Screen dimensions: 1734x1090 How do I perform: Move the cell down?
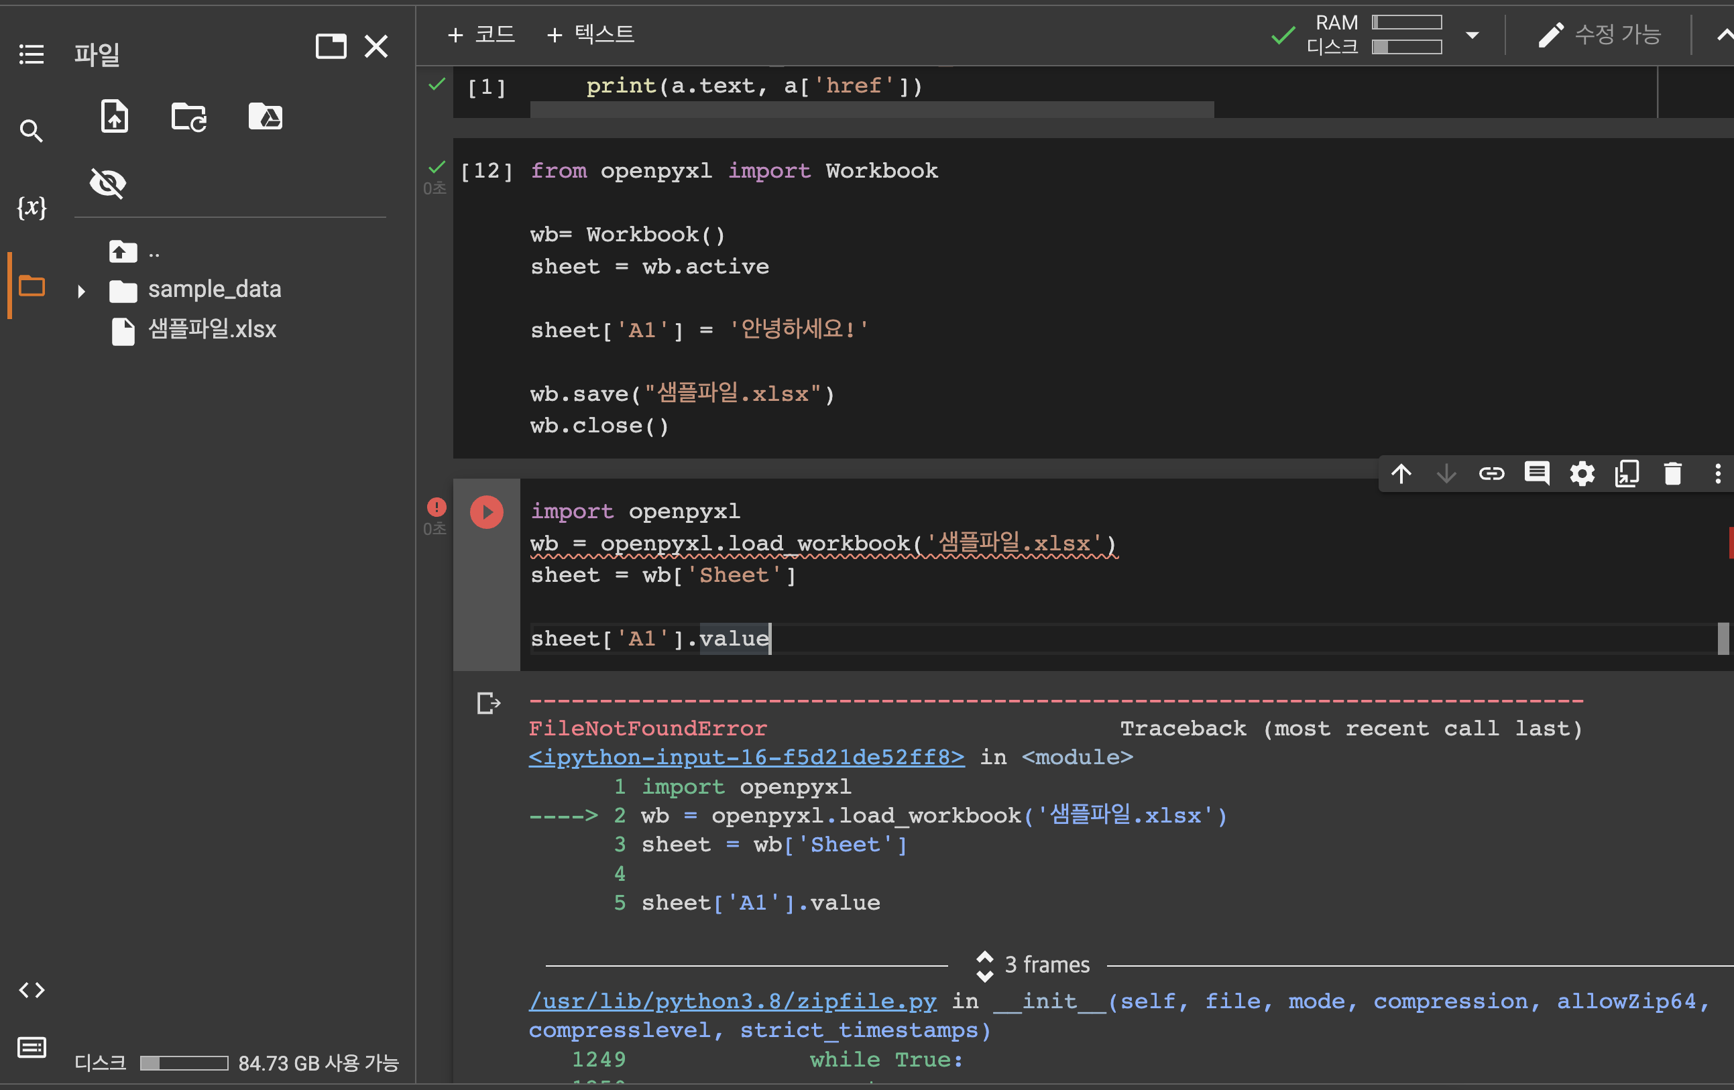1446,474
